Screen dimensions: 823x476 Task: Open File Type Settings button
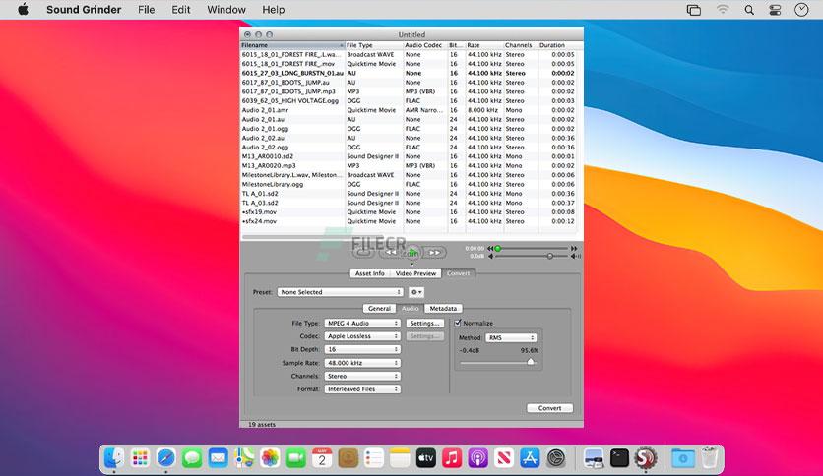424,323
